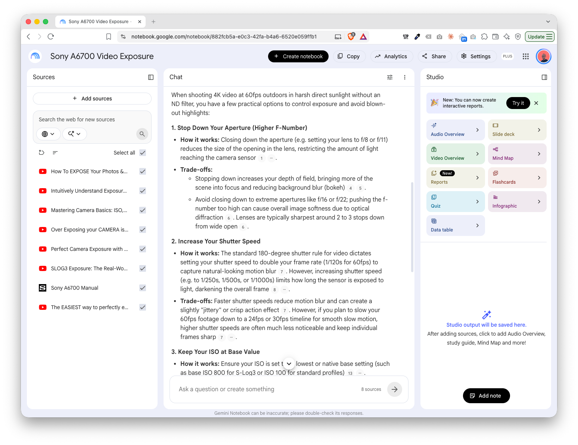This screenshot has width=578, height=445.
Task: Uncheck the Sony A6700 Manual checkbox
Action: pos(143,288)
